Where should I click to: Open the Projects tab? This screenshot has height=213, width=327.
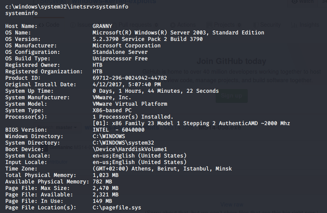(x=223, y=25)
